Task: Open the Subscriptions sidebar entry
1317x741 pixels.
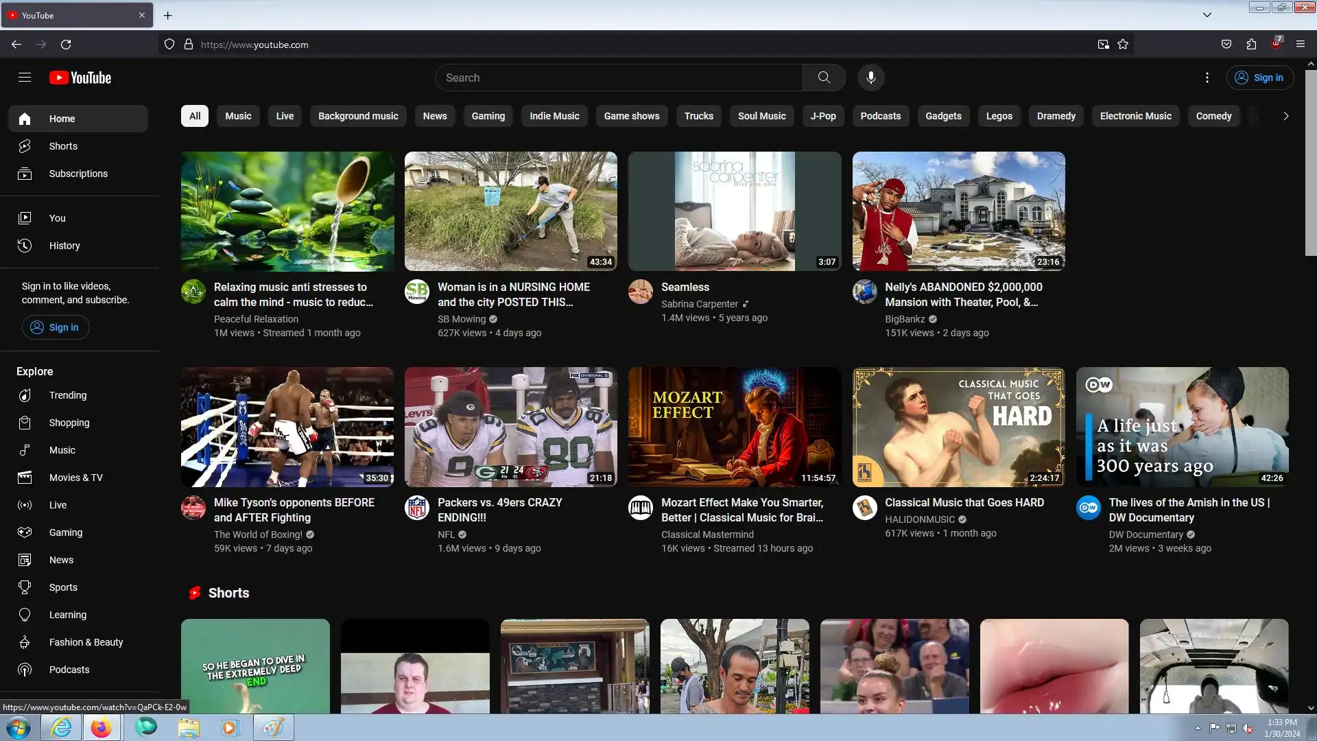Action: pyautogui.click(x=78, y=174)
